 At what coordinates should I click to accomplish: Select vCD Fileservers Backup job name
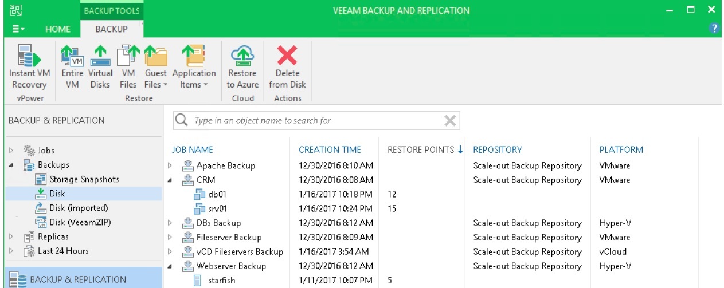pos(240,251)
